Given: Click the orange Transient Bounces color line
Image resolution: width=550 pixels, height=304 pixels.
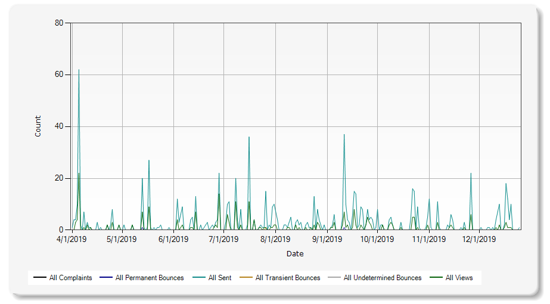Looking at the screenshot, I should point(246,278).
